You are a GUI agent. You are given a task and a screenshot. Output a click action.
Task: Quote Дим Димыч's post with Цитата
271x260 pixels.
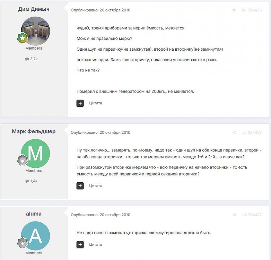pos(96,103)
